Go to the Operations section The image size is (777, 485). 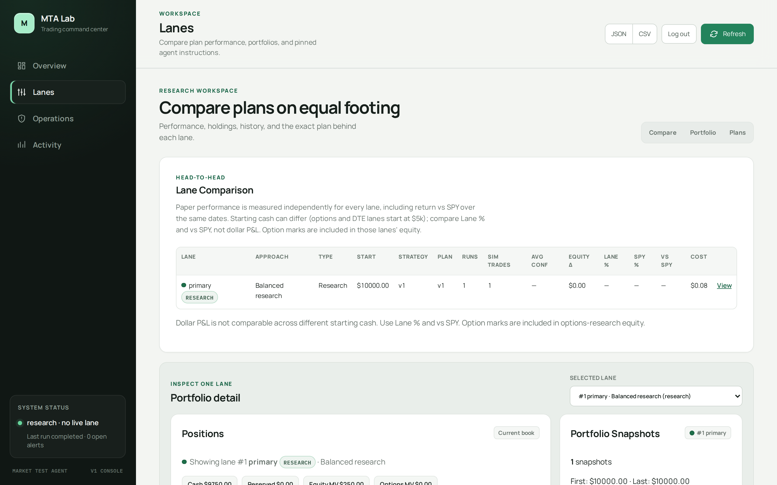68,118
